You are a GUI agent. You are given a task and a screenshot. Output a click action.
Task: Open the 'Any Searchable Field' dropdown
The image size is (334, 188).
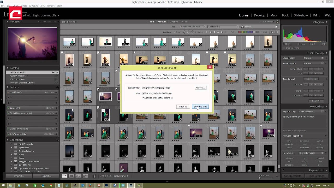click(193, 27)
